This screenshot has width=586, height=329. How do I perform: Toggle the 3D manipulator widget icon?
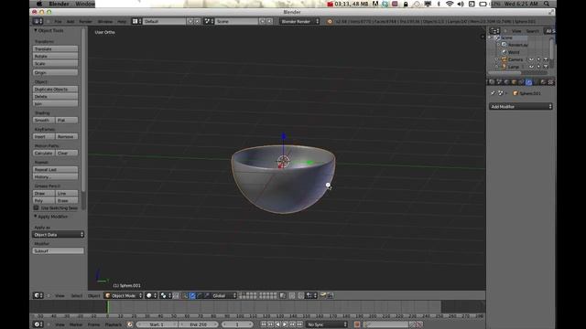click(185, 295)
